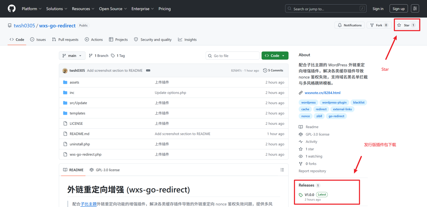Screen dimensions: 427x207
Task: Star this repository
Action: tap(406, 25)
